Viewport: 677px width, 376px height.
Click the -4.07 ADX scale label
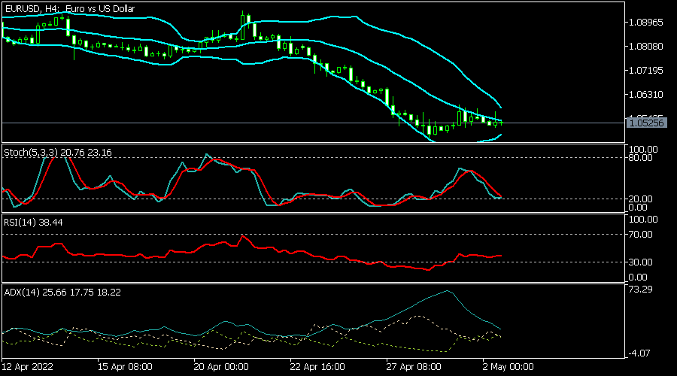click(643, 353)
